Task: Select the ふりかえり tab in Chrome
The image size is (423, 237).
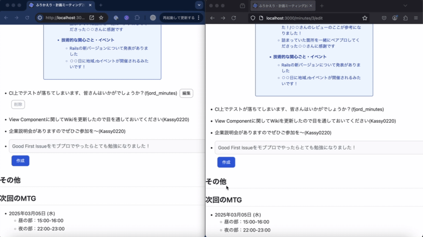Action: pos(60,5)
